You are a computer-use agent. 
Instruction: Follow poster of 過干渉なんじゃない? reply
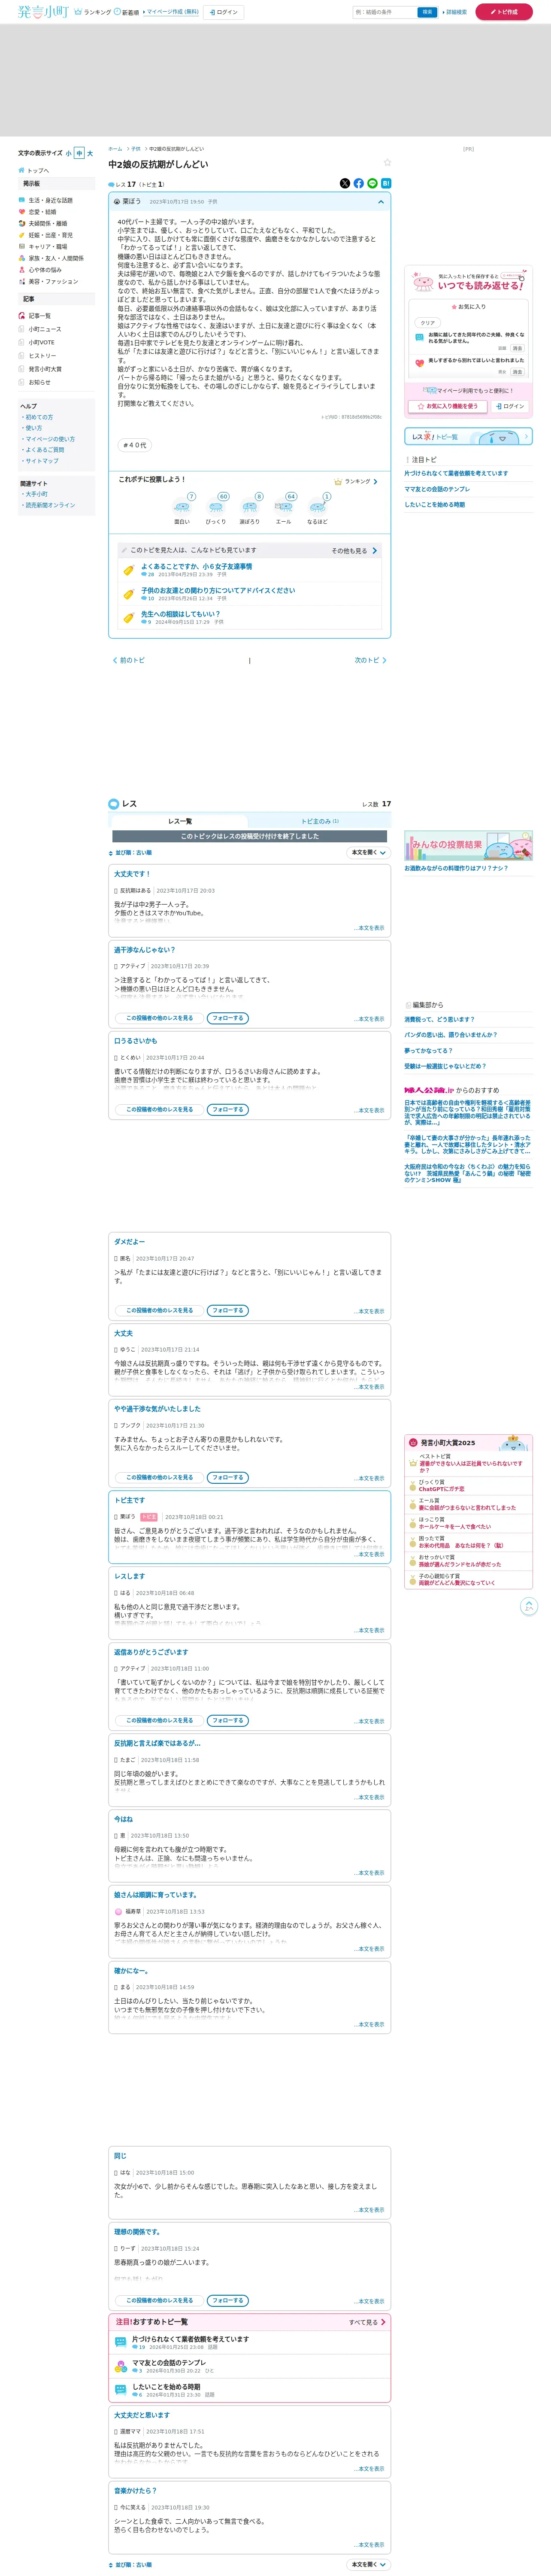228,1018
